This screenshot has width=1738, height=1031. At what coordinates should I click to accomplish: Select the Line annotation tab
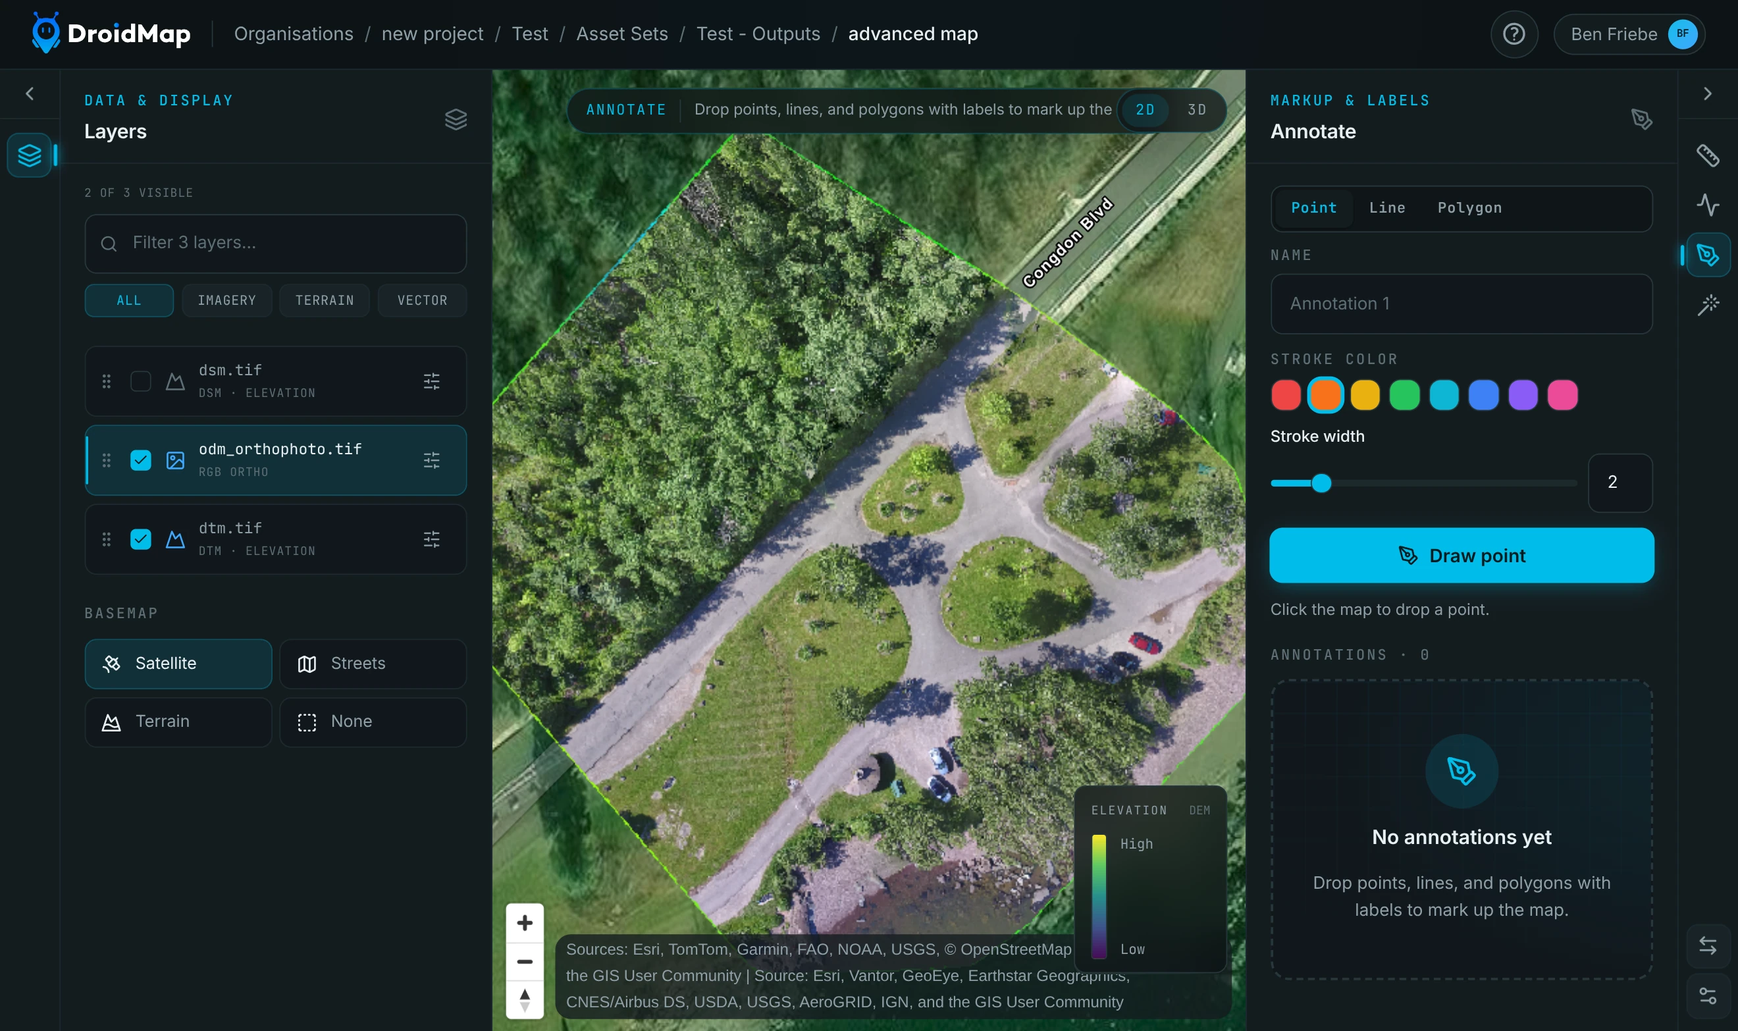[1387, 208]
